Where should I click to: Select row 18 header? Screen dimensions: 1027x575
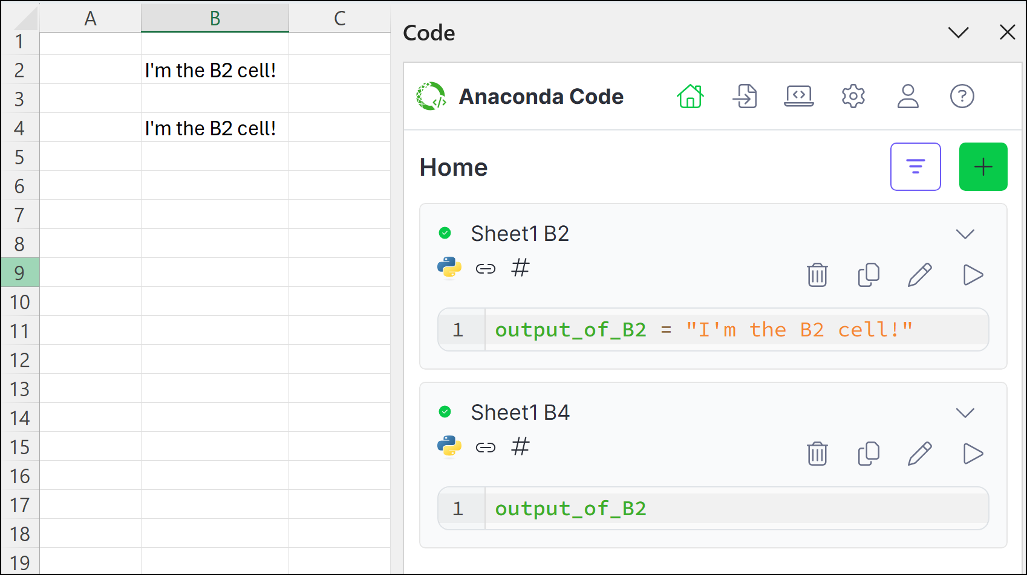[20, 533]
